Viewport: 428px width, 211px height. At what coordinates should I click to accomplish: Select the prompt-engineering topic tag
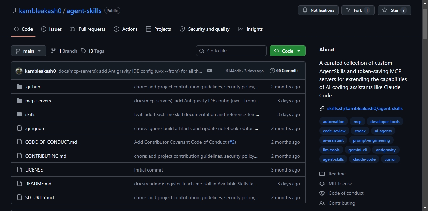pos(371,140)
